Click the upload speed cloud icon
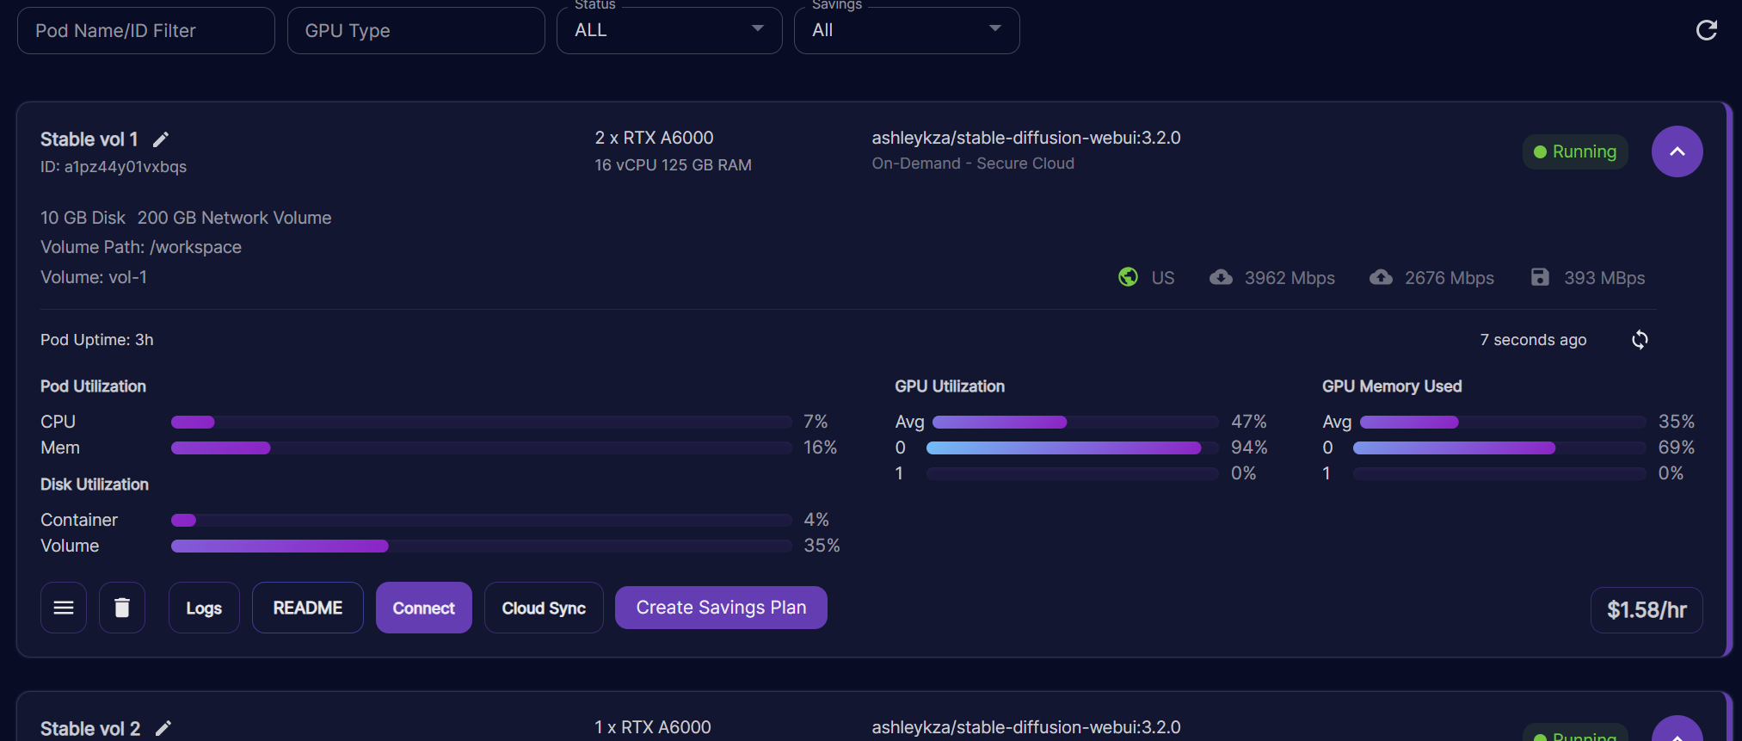This screenshot has height=741, width=1742. coord(1381,277)
